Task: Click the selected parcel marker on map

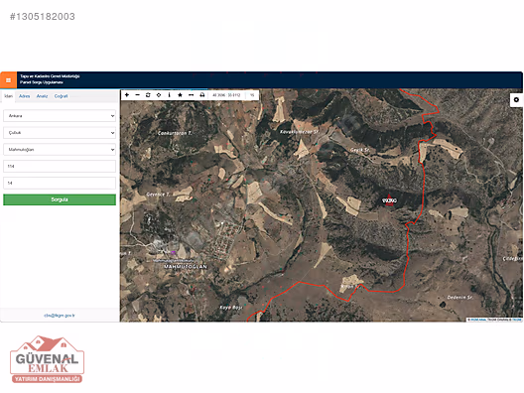Action: (x=389, y=200)
